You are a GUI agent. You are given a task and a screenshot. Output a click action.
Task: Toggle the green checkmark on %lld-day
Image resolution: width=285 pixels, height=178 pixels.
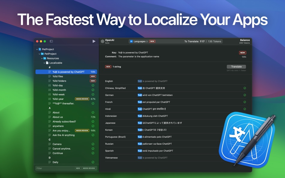(93, 85)
